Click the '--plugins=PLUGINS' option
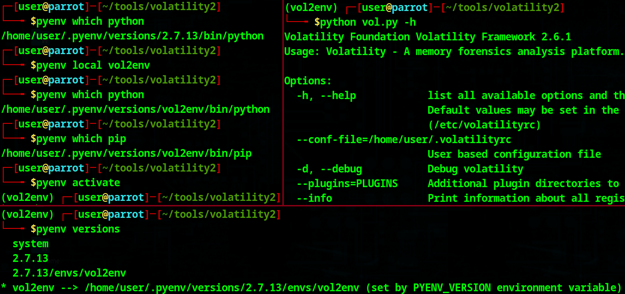 (347, 183)
